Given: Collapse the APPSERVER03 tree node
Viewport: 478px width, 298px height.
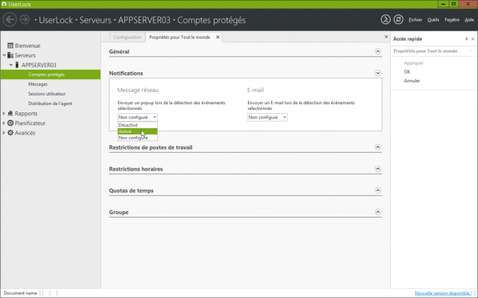Looking at the screenshot, I should click(11, 65).
